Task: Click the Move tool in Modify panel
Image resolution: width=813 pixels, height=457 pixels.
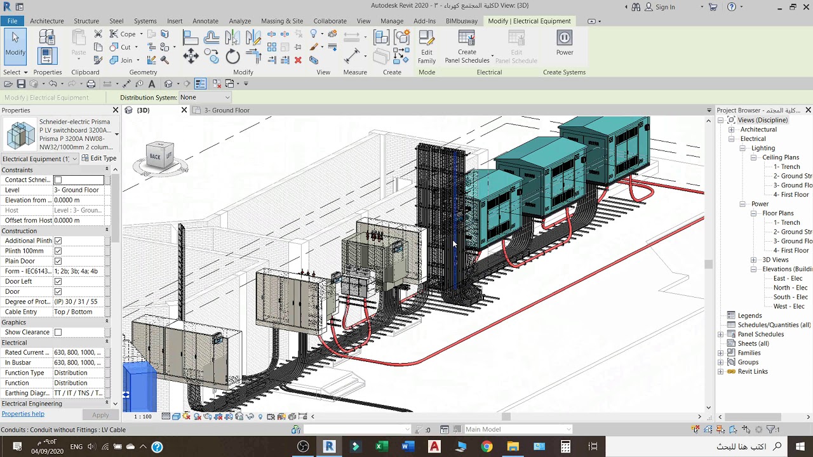Action: pyautogui.click(x=191, y=57)
